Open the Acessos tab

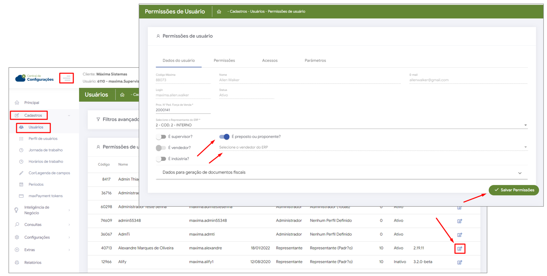coord(269,60)
